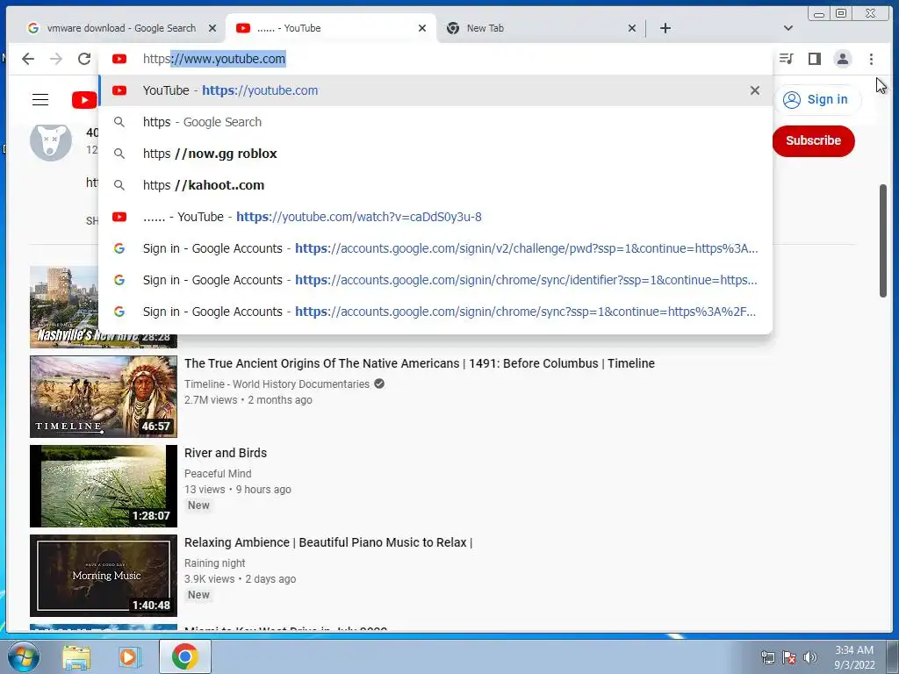
Task: Remove the YouTube suggestion with X
Action: coord(754,90)
